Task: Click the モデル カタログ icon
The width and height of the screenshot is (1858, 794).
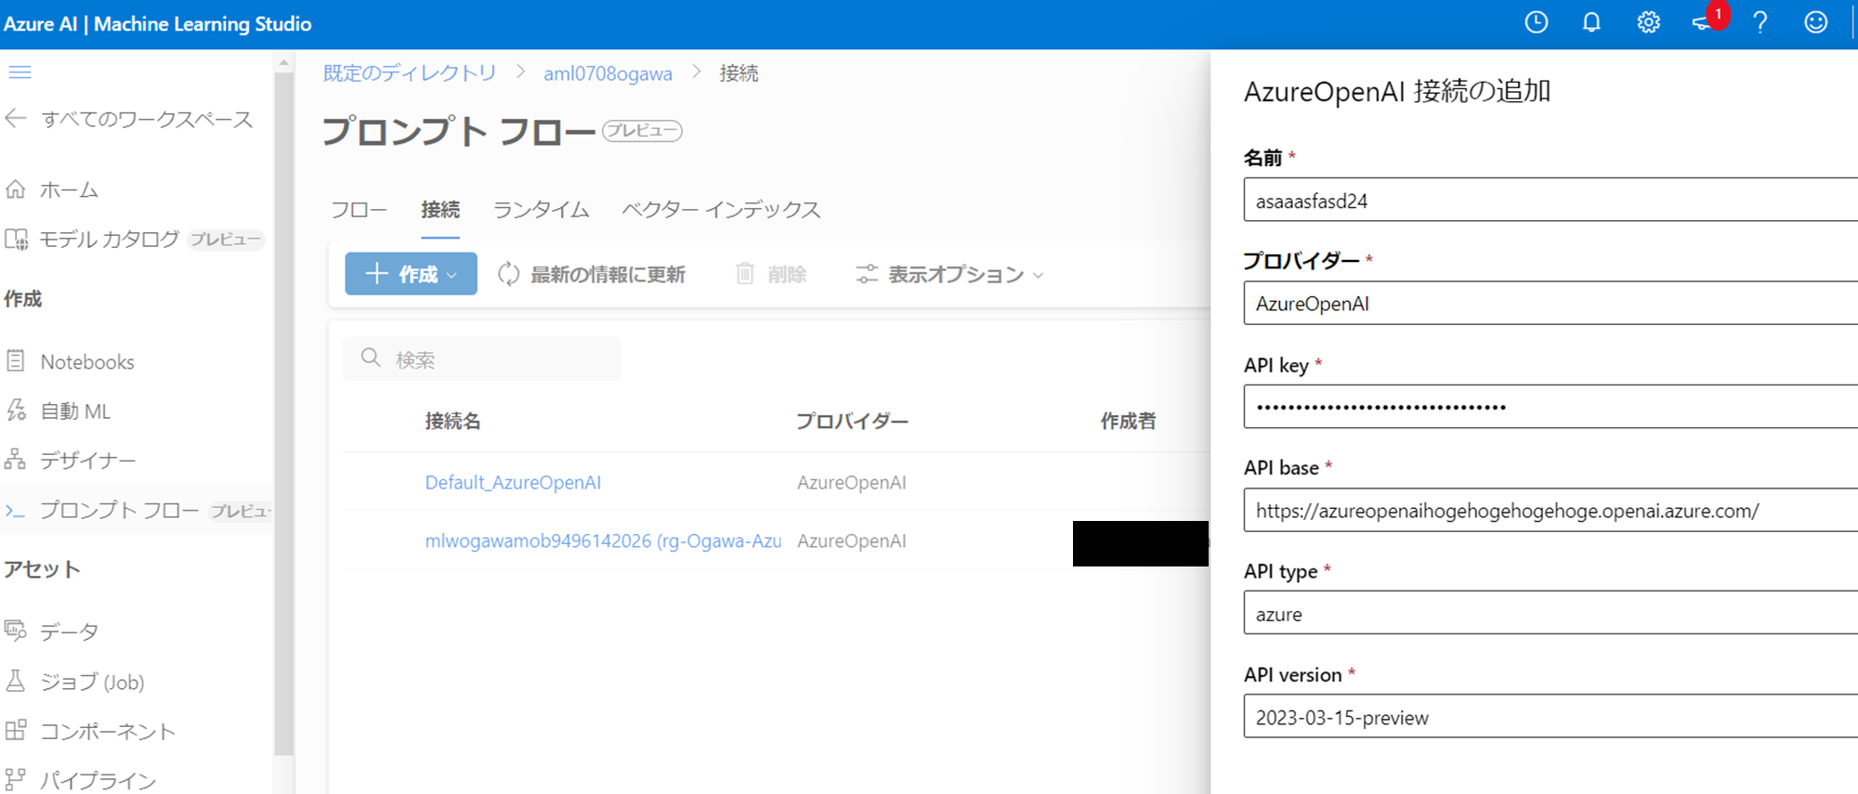Action: coord(16,240)
